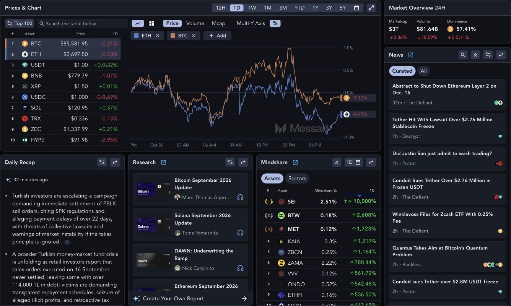Show Curated news only
511x306 pixels.
pos(402,71)
